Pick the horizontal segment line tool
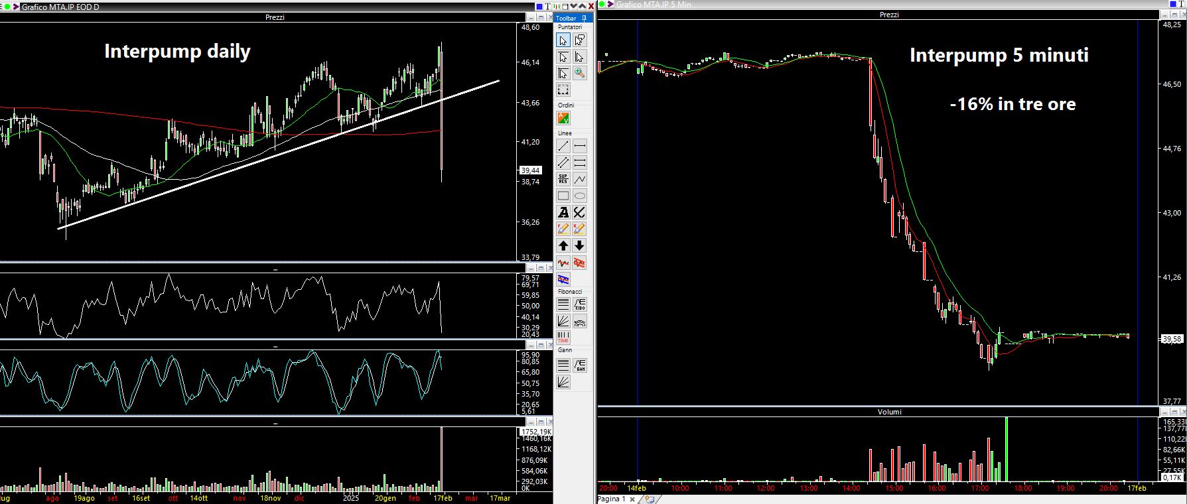This screenshot has height=504, width=1187. point(580,146)
